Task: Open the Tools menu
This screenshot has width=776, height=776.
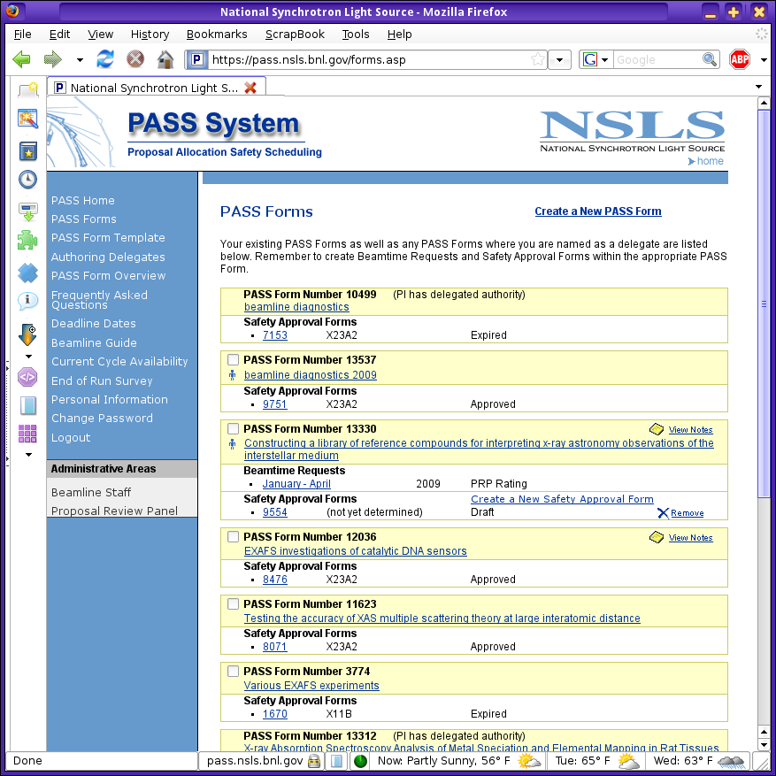Action: tap(356, 35)
